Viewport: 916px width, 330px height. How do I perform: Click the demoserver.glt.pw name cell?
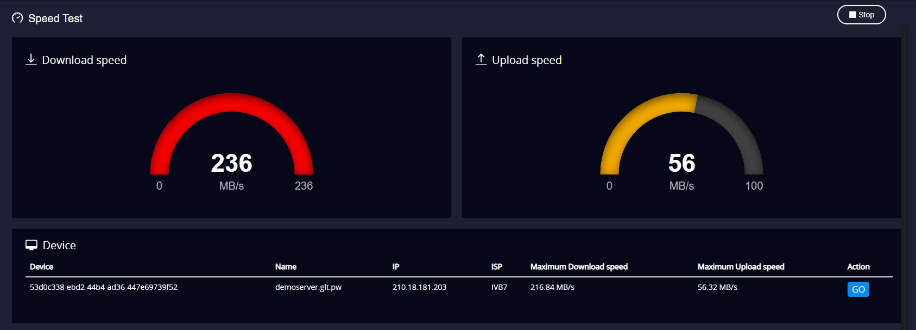tap(308, 287)
